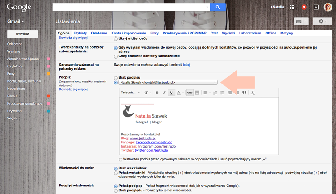The image size is (336, 194).
Task: Expand the Więcej labels list
Action: [13, 118]
